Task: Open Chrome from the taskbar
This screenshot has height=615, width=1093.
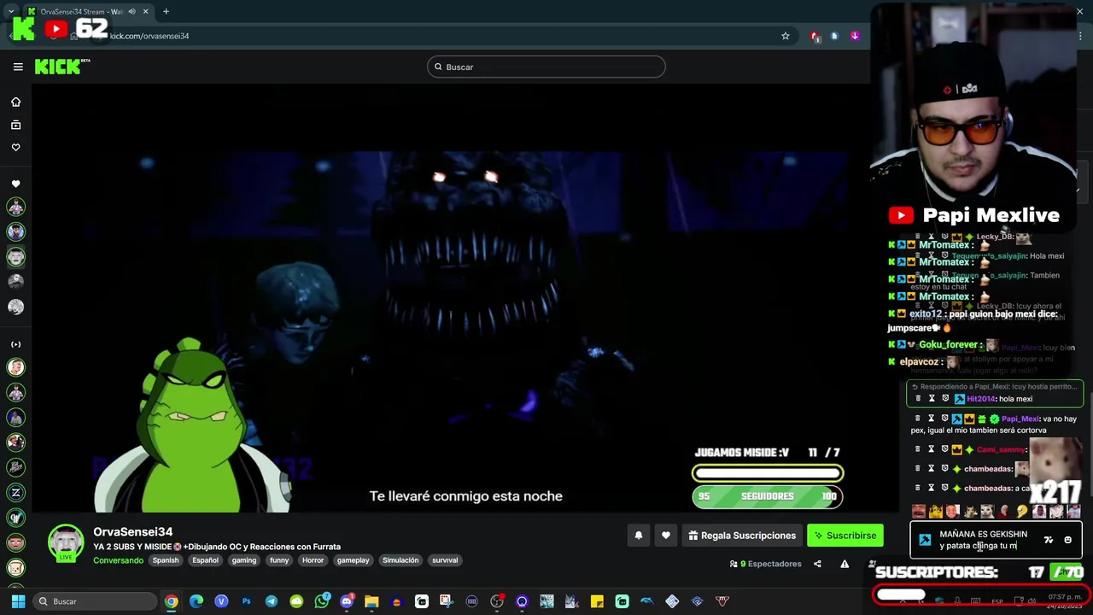Action: click(172, 601)
